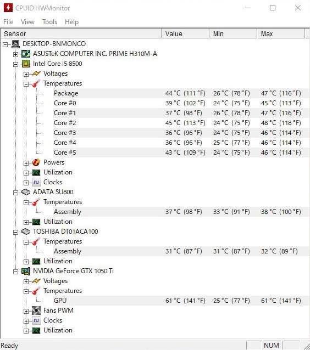Click the Value column header
Viewport: 310px width, 350px height.
click(185, 33)
